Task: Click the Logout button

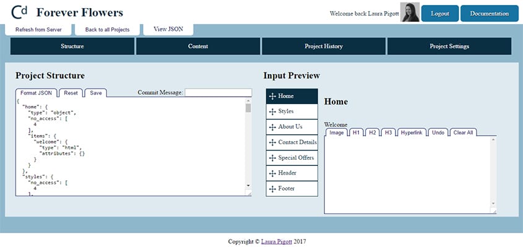Action: coord(440,14)
